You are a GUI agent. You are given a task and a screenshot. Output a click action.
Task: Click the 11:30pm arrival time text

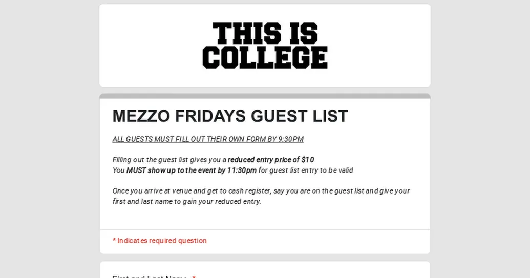[x=242, y=170]
